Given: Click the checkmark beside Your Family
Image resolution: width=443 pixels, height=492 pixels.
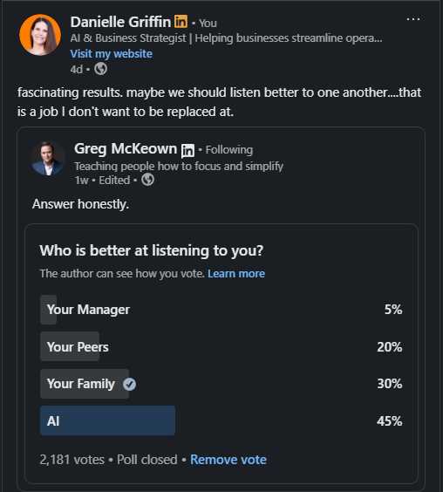Looking at the screenshot, I should click(x=129, y=384).
